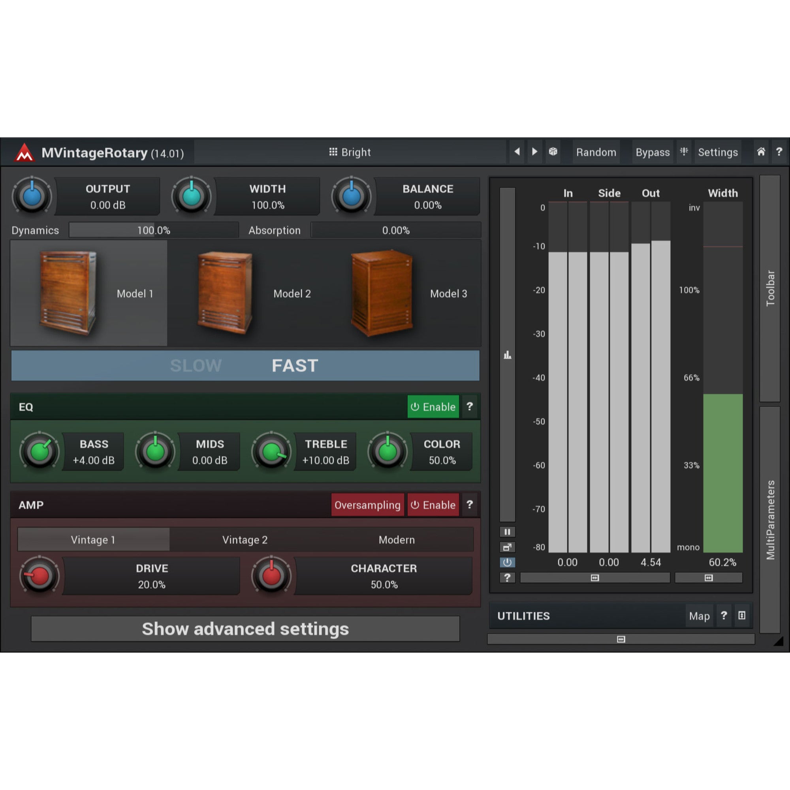Screen dimensions: 790x790
Task: Select the Model 2 cabinet thumbnail
Action: click(x=225, y=293)
